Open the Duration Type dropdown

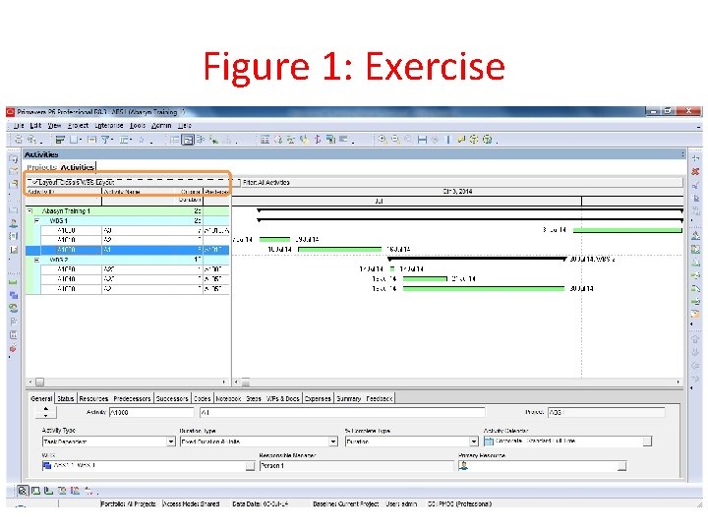pyautogui.click(x=333, y=442)
